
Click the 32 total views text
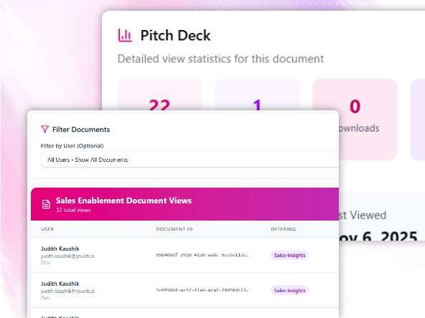tap(73, 210)
